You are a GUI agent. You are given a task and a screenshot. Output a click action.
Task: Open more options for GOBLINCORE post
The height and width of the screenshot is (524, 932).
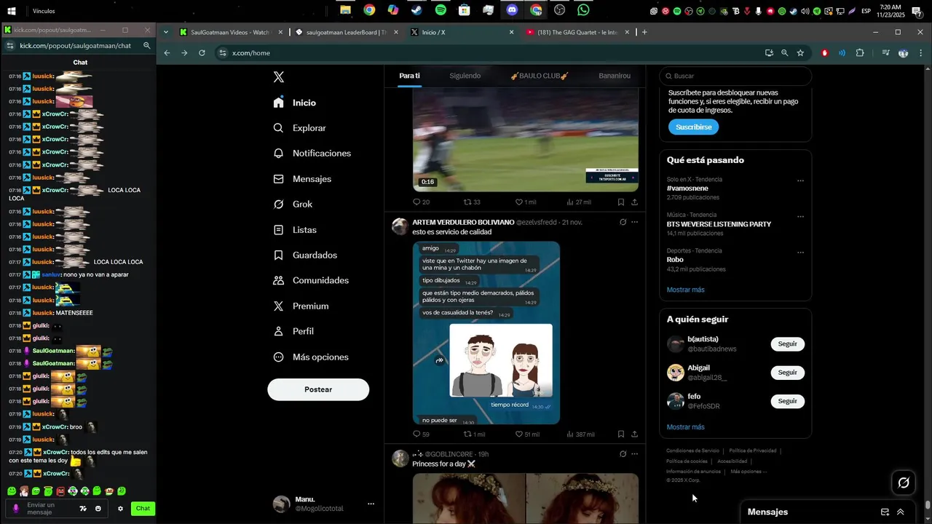[635, 454]
